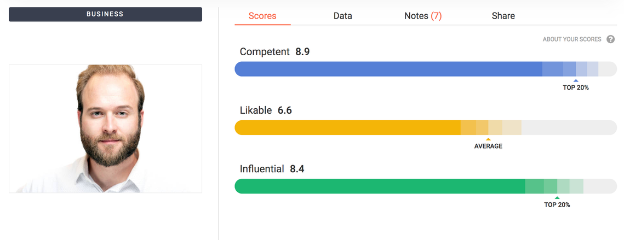Click the green TOP 20% marker triangle
The width and height of the screenshot is (624, 240).
557,198
